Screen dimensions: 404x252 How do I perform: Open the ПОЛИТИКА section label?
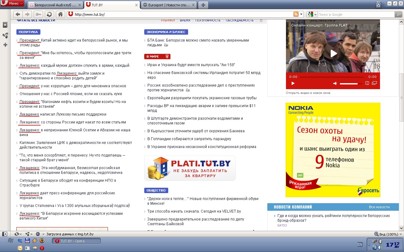pos(28,32)
